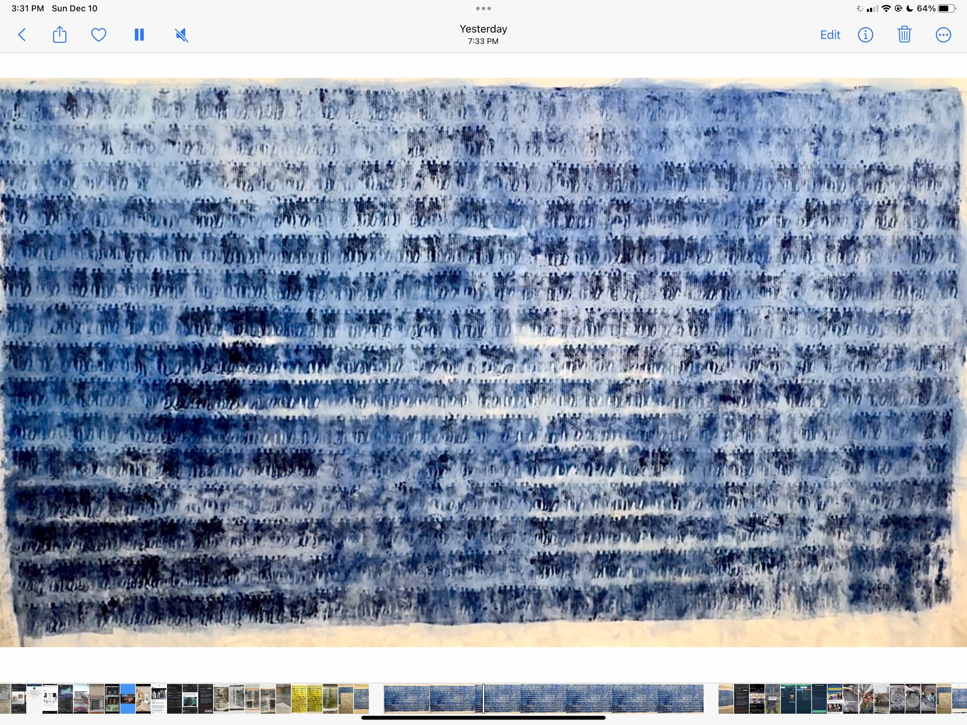This screenshot has width=967, height=725.
Task: Unmute the video sound
Action: click(x=181, y=35)
